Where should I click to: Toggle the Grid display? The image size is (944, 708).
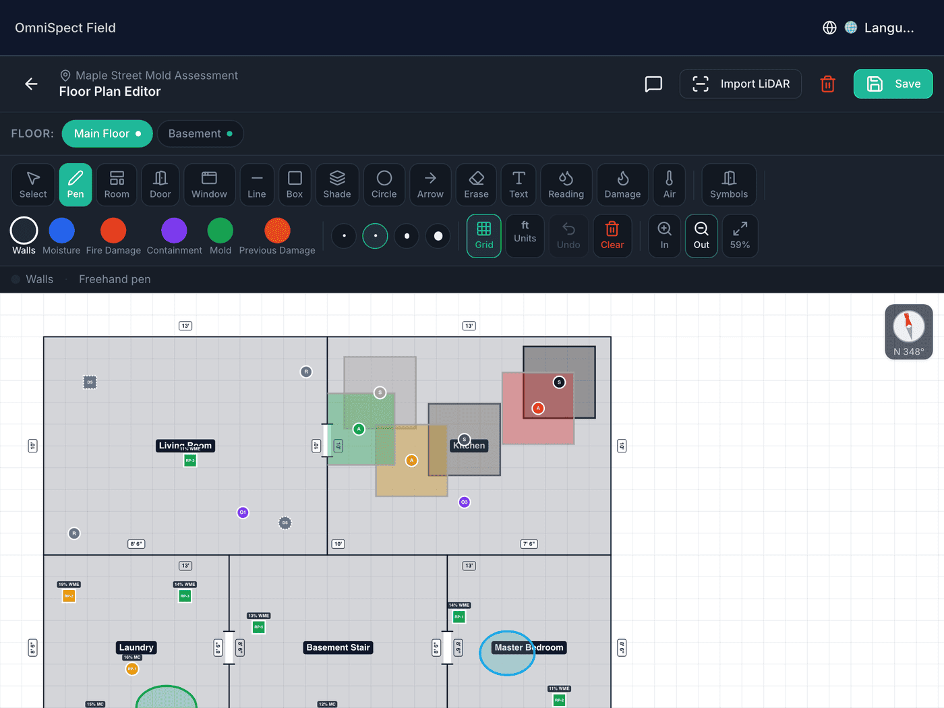pyautogui.click(x=484, y=236)
